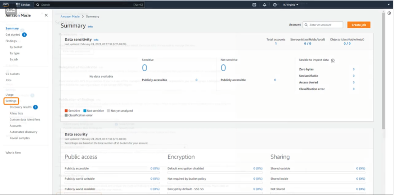394x195 pixels.
Task: Click the Create job button
Action: pyautogui.click(x=359, y=25)
